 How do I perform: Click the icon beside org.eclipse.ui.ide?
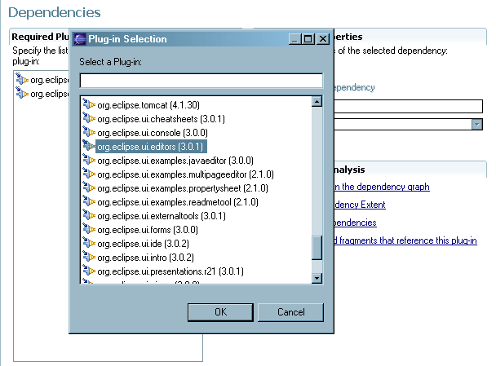[x=89, y=243]
